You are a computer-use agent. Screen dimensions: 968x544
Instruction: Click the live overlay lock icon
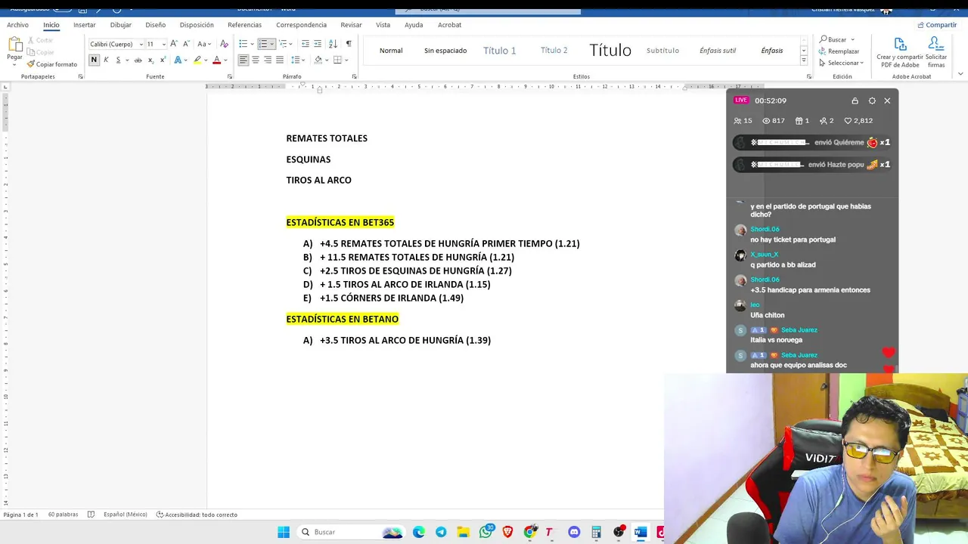pos(855,100)
